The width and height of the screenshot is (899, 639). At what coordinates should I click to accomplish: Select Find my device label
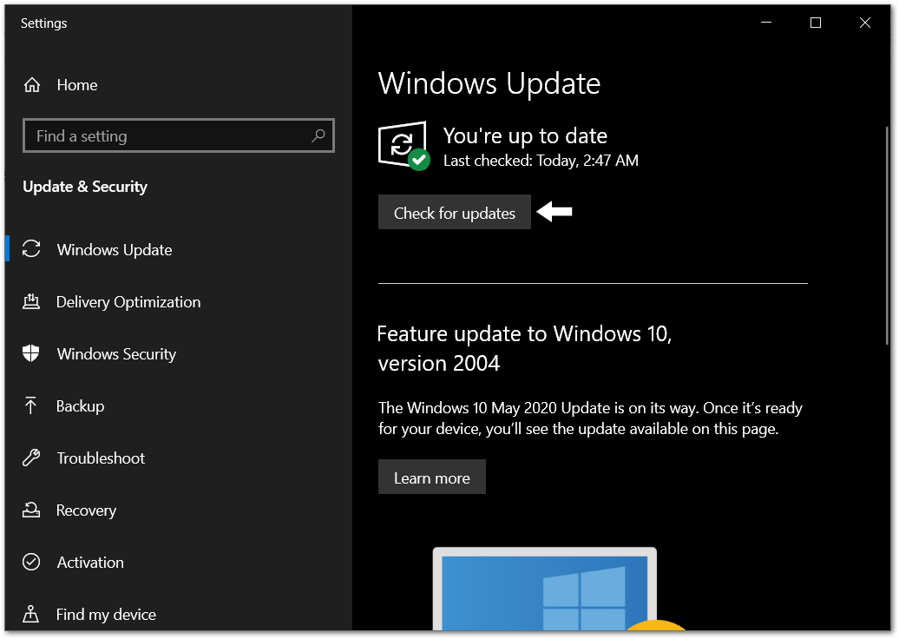tap(106, 615)
